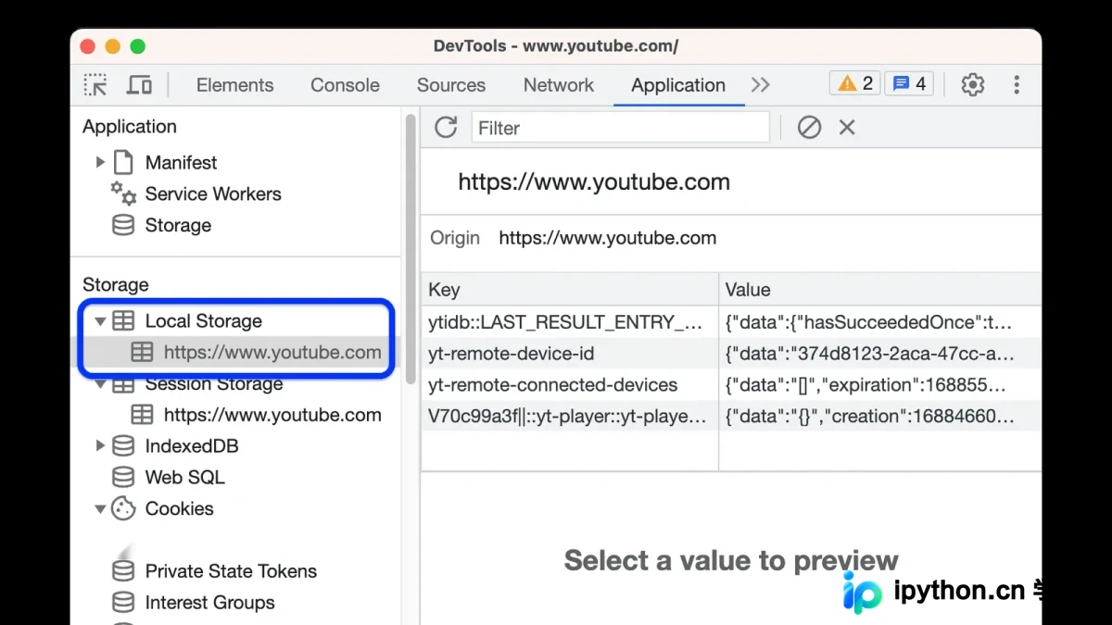This screenshot has width=1112, height=625.
Task: Click the Filter input field
Action: point(620,128)
